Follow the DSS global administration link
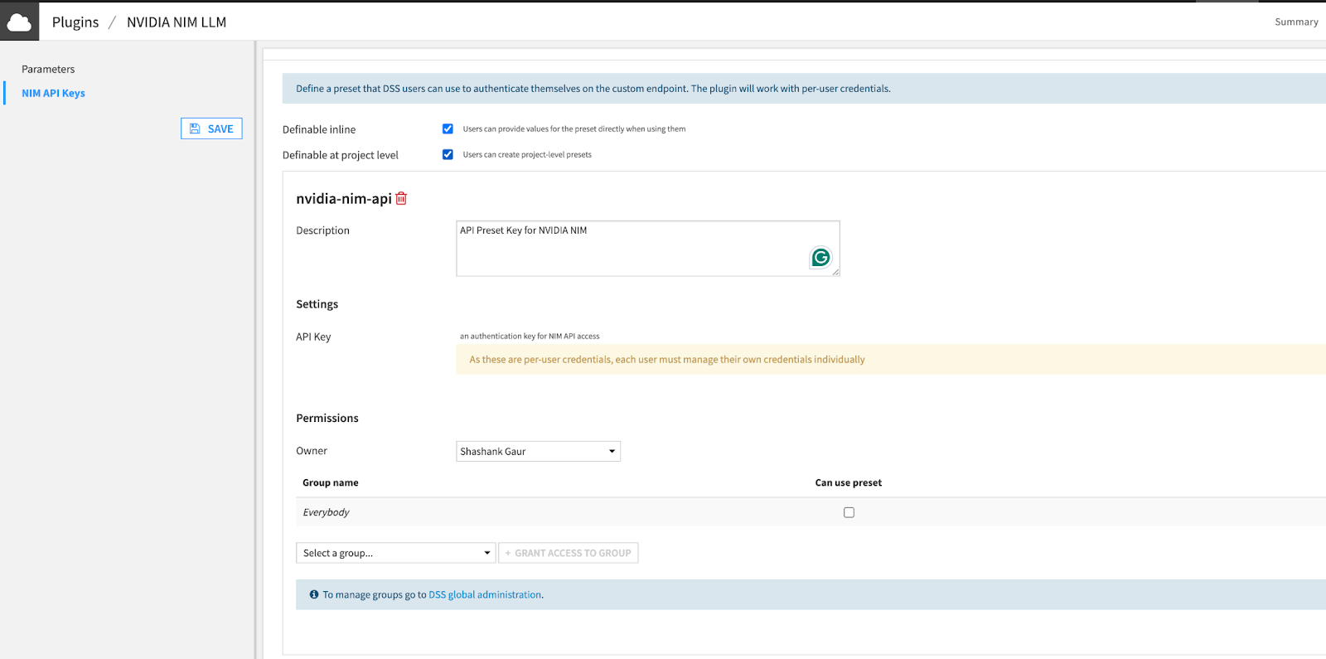 click(x=485, y=594)
